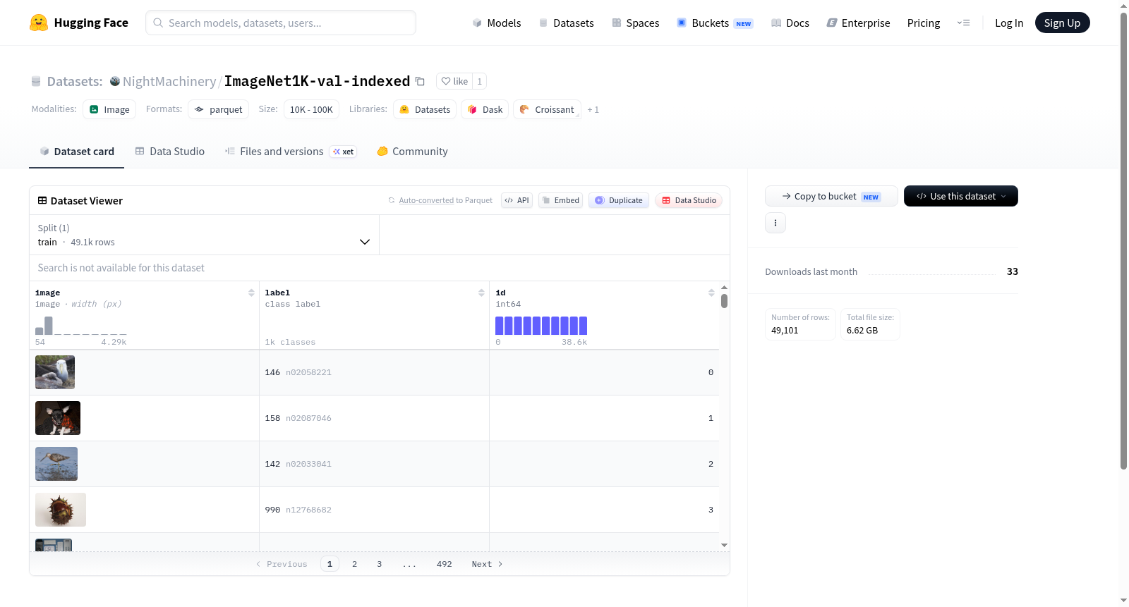1129x607 pixels.
Task: Open the like count number 1
Action: pos(480,81)
